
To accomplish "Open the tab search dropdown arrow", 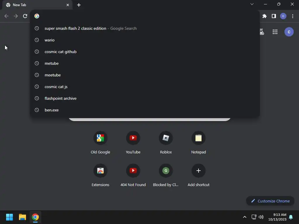I will (x=252, y=4).
